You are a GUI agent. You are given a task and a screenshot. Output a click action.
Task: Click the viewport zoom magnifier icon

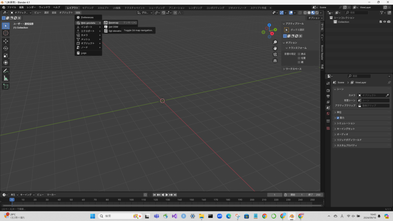tap(275, 42)
